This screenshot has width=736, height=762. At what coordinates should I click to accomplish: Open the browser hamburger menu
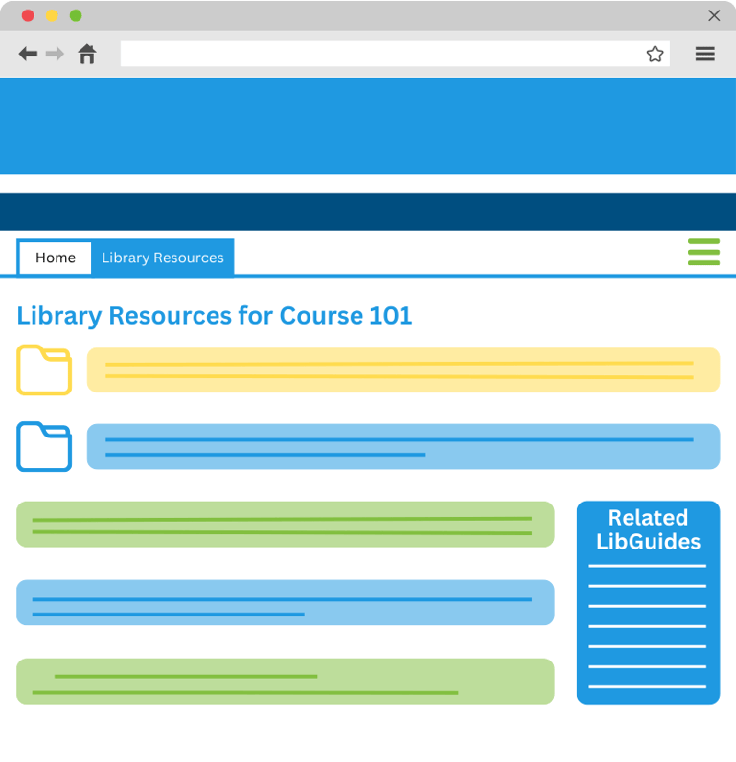click(705, 54)
